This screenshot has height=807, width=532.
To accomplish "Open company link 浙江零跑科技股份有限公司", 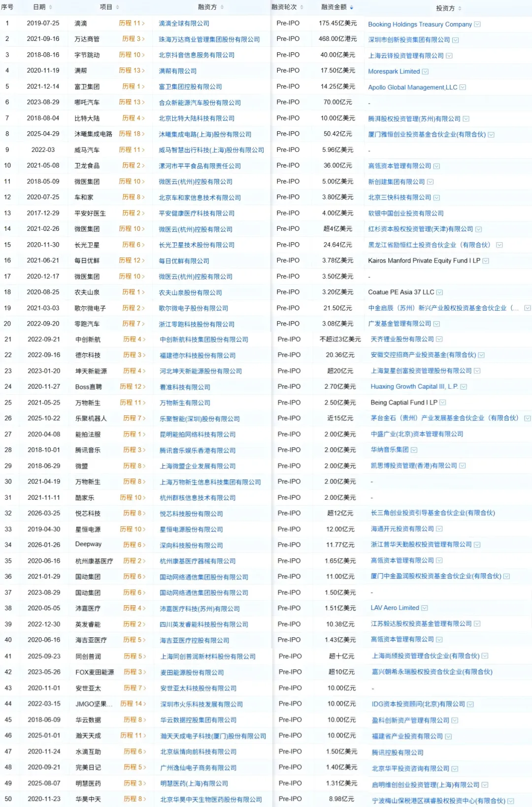I will tap(197, 324).
